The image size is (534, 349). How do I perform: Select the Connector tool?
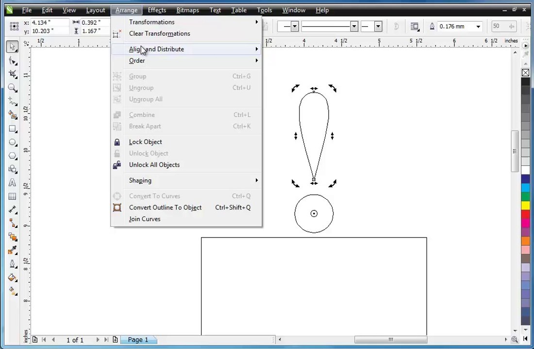[13, 223]
